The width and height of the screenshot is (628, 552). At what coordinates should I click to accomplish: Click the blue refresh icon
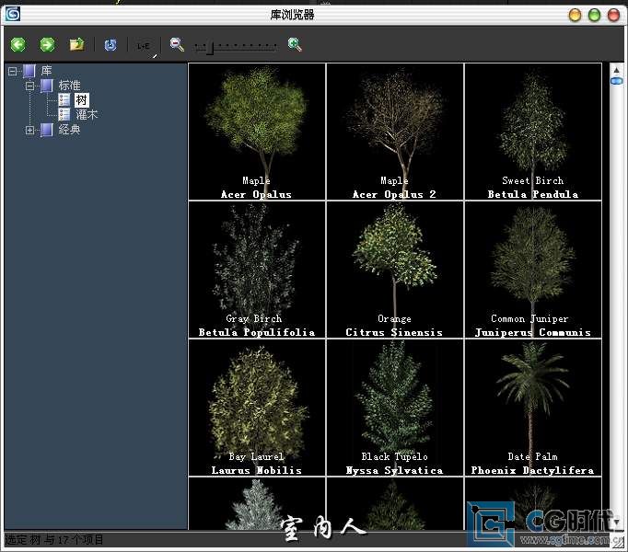(x=110, y=45)
